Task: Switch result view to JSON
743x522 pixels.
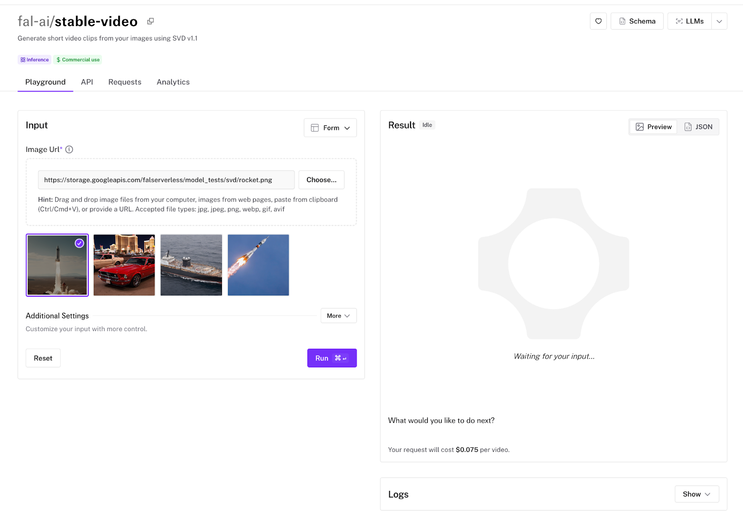Action: 698,127
